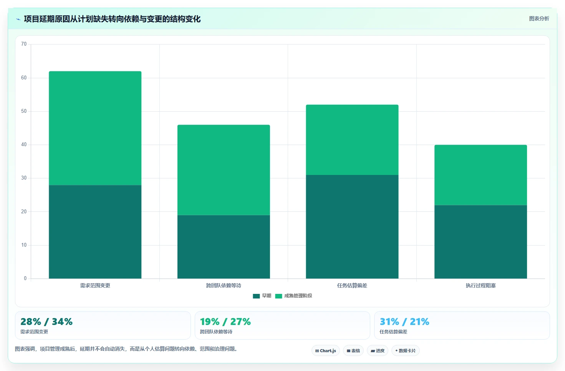
Task: Click the chart title 项目延期原因…结构变化
Action: tap(112, 19)
